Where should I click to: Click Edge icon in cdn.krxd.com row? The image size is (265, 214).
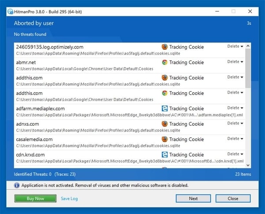point(164,155)
